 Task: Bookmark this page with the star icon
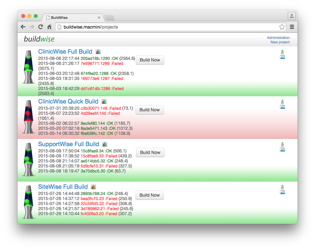click(282, 27)
